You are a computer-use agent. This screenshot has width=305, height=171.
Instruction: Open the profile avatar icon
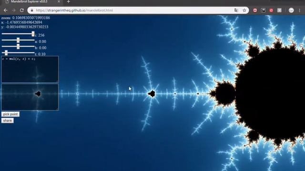[x=291, y=10]
